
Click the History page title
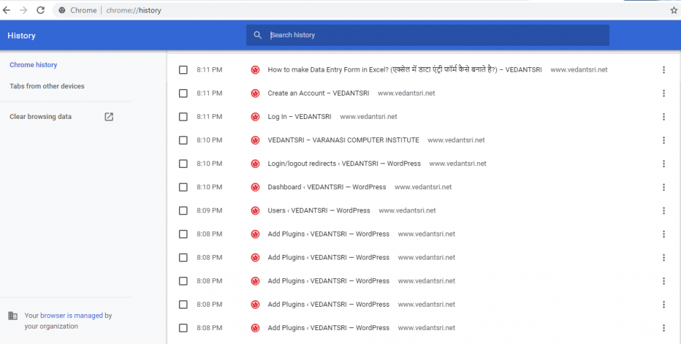point(21,36)
